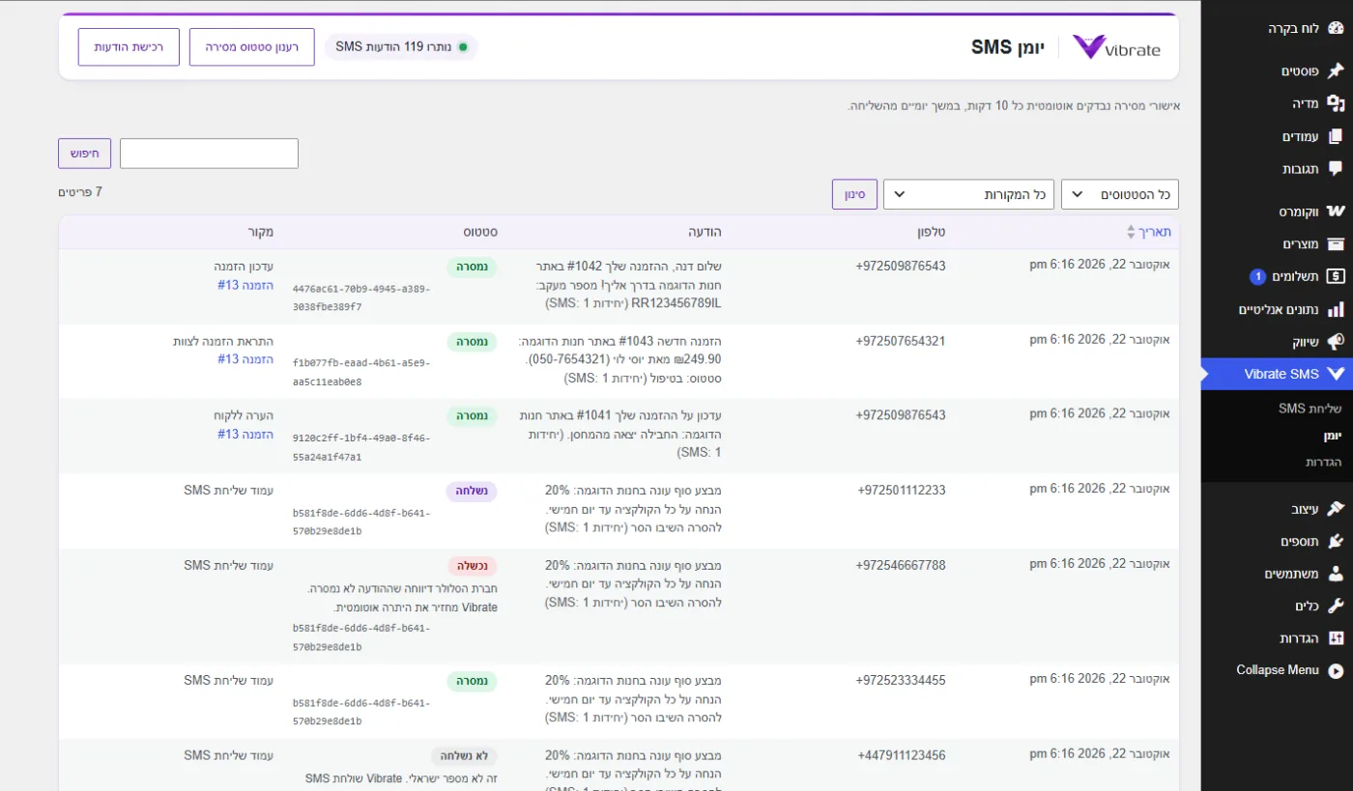Click the פוסטים pin icon
1353x791 pixels.
(x=1336, y=71)
